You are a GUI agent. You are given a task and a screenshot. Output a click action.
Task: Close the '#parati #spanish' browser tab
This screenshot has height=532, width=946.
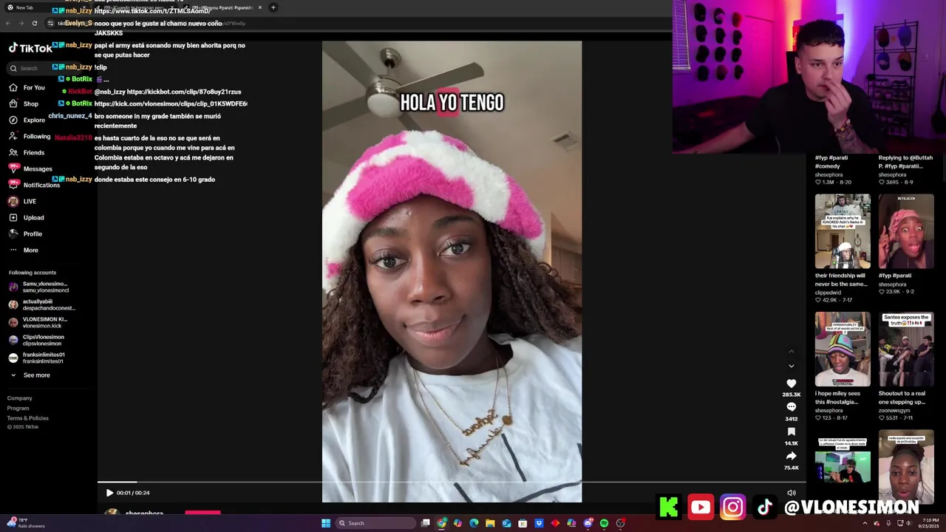click(x=260, y=7)
